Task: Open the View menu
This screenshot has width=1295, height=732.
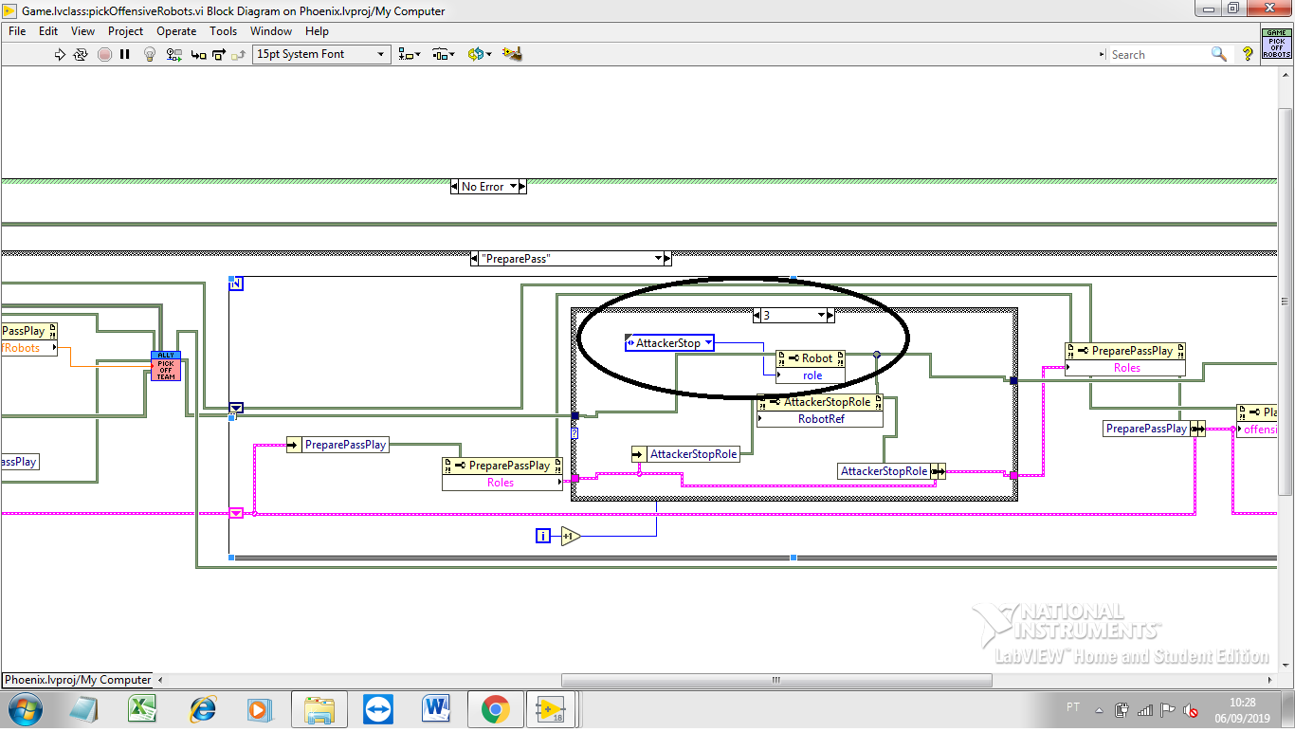Action: [x=83, y=31]
